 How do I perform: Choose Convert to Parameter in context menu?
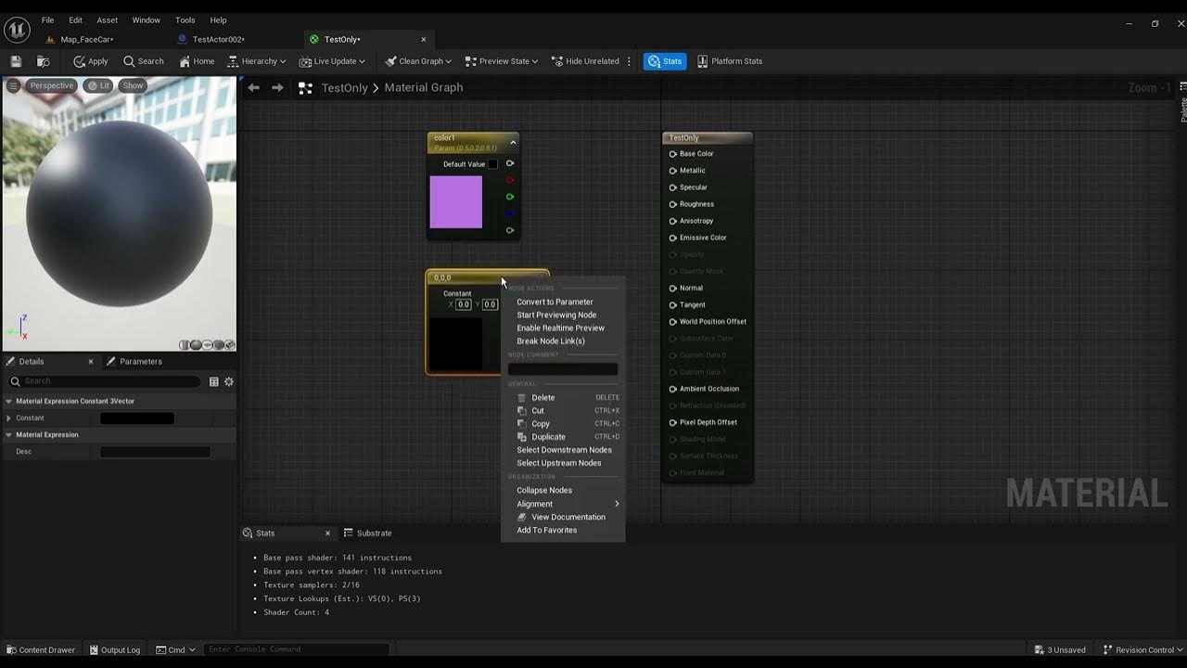tap(555, 302)
